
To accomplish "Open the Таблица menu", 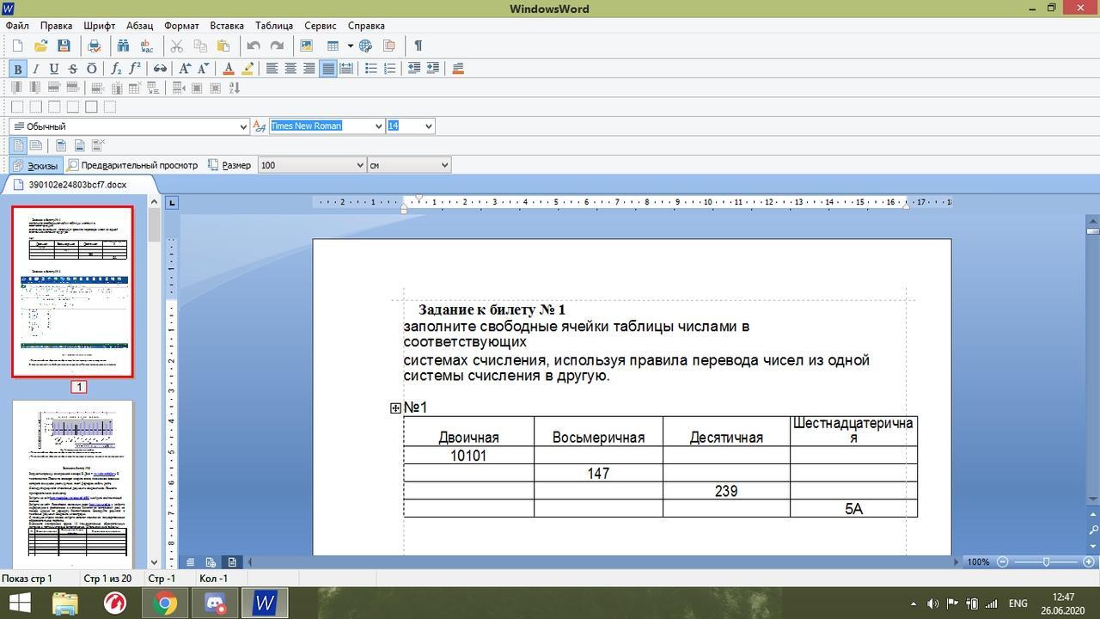I will [273, 26].
